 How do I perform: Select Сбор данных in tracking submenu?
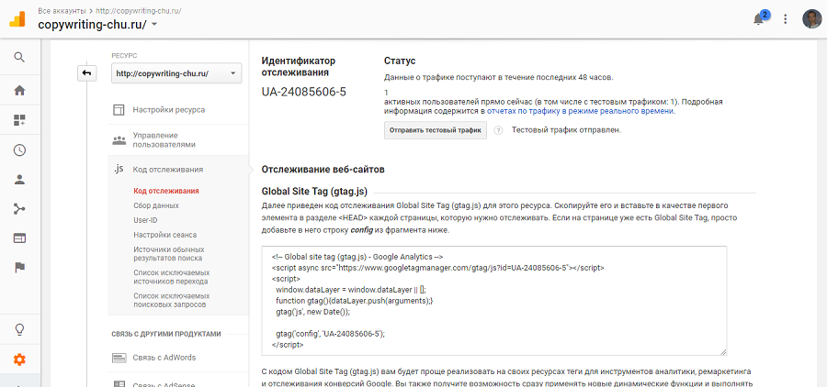pyautogui.click(x=156, y=205)
